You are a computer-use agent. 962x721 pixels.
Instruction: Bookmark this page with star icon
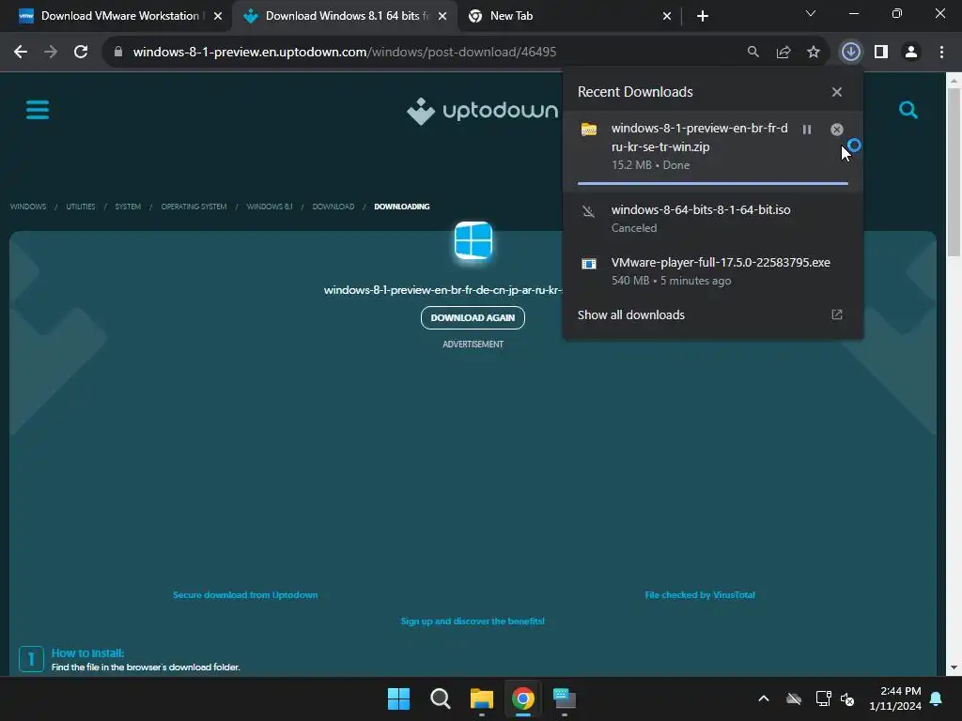click(813, 53)
